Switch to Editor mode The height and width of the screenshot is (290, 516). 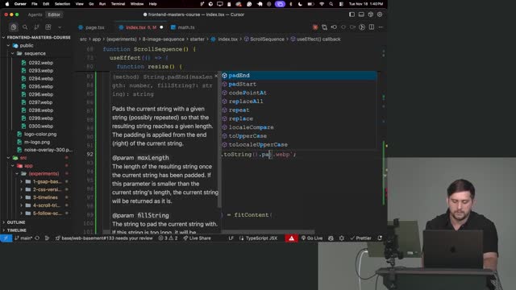pyautogui.click(x=54, y=14)
